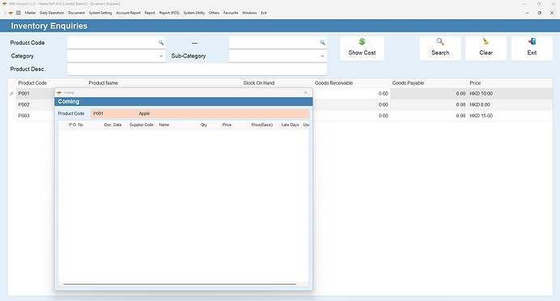This screenshot has width=560, height=301.
Task: Open the Document menu
Action: 76,13
